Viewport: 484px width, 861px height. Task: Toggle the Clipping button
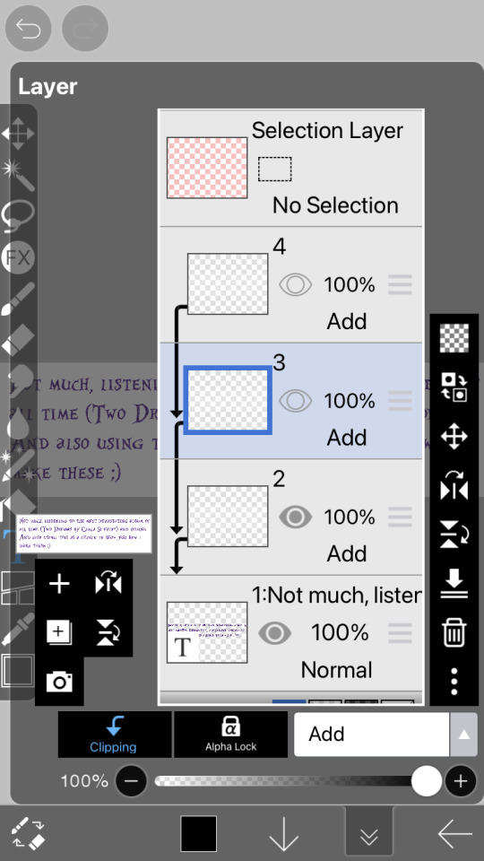tap(114, 735)
